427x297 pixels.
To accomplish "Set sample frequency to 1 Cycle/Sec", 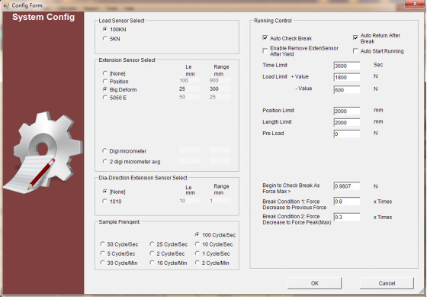I will 197,253.
